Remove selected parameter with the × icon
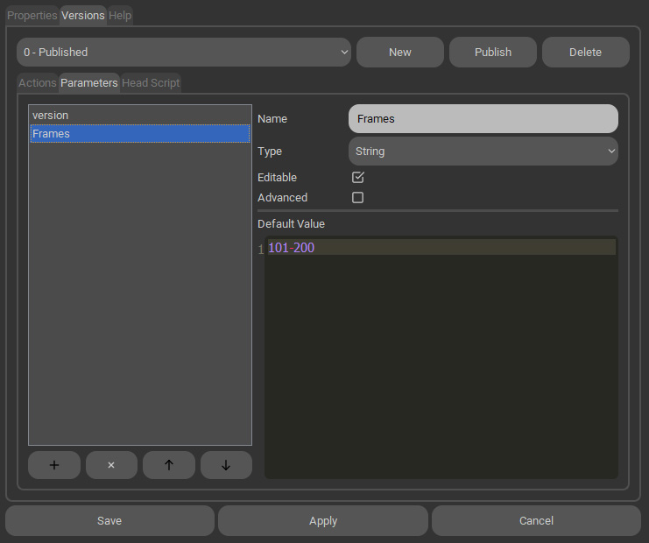The width and height of the screenshot is (649, 543). click(x=111, y=465)
